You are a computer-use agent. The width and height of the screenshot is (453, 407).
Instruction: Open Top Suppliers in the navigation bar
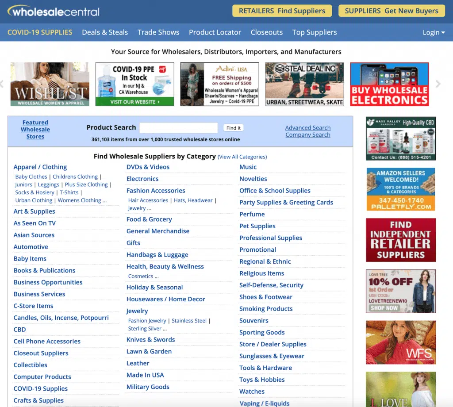point(315,32)
